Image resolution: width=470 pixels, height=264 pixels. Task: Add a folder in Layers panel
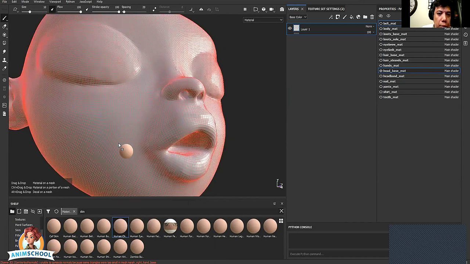(x=365, y=17)
